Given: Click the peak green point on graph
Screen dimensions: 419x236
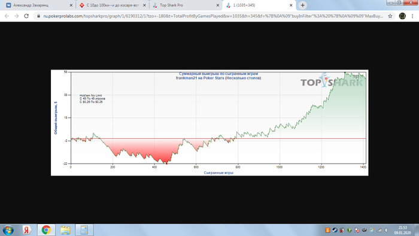Looking at the screenshot, I should click(345, 72).
